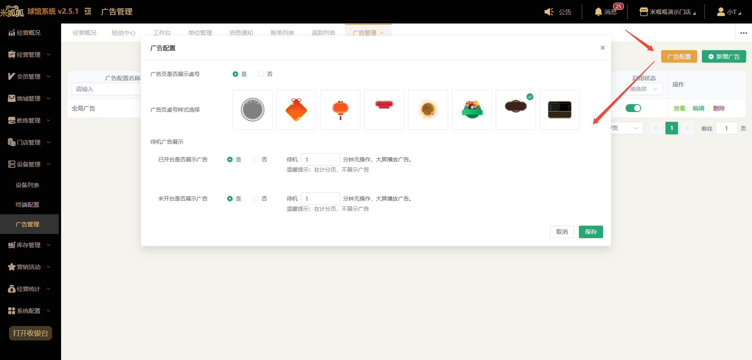The height and width of the screenshot is (360, 752).
Task: Click the 取消 button in dialog
Action: [x=562, y=232]
